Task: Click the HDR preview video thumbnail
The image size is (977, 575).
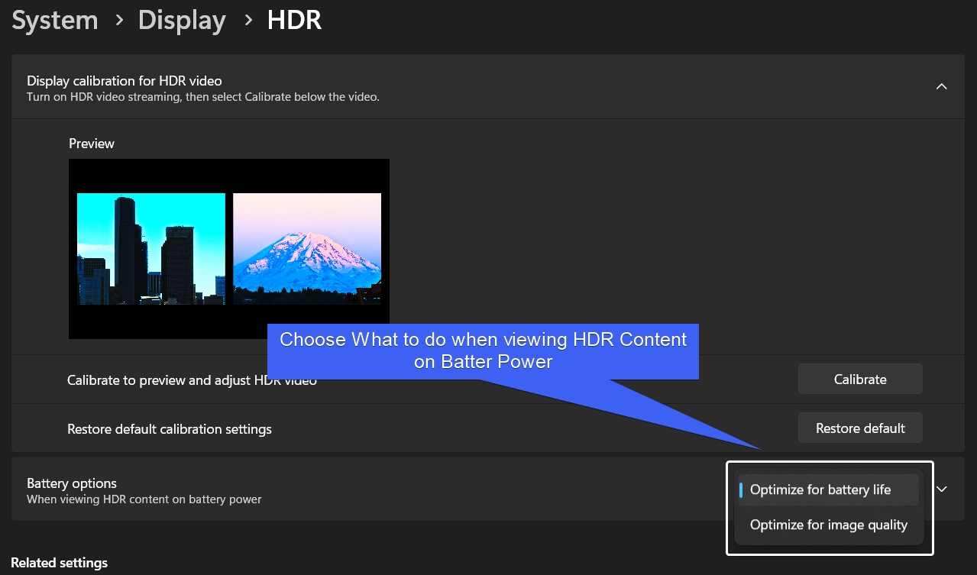Action: pos(229,249)
